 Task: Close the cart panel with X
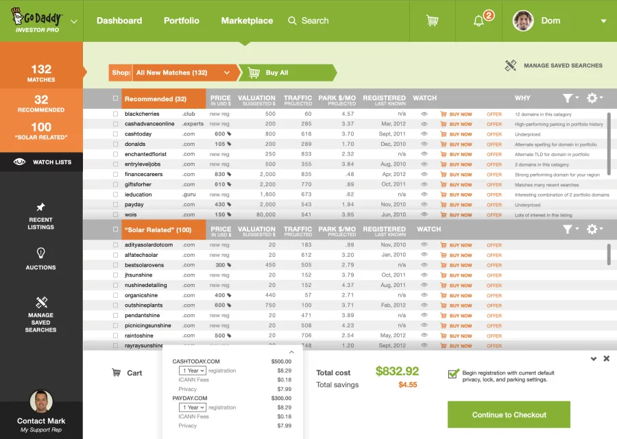click(x=607, y=358)
